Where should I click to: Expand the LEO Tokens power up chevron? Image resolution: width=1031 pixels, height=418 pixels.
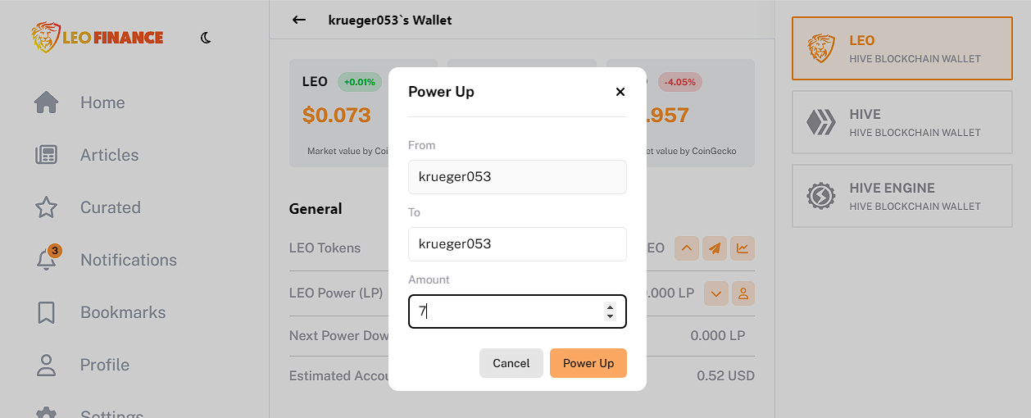click(x=687, y=248)
